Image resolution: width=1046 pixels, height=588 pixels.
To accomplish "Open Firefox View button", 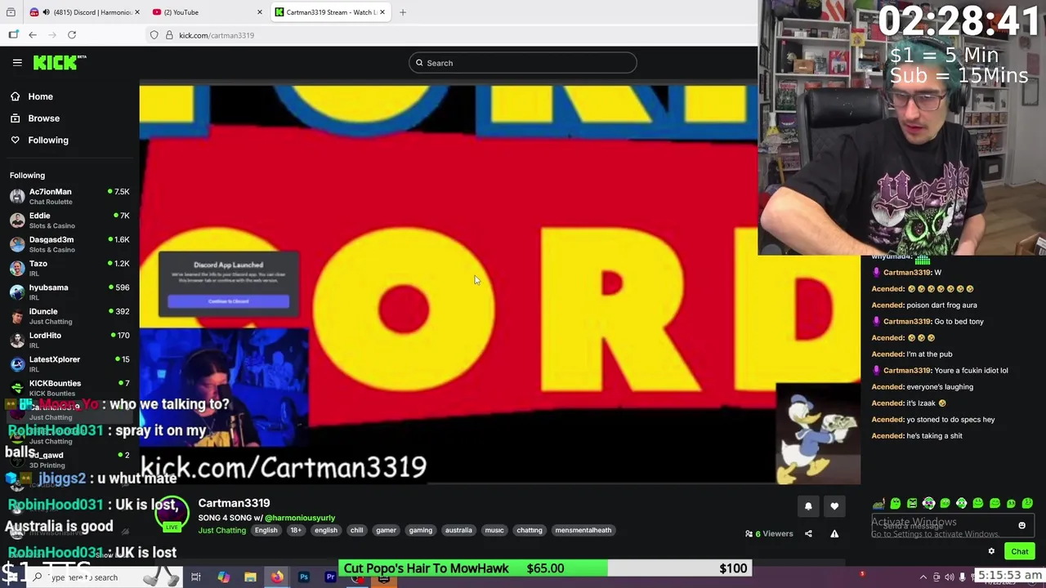I will coord(11,12).
